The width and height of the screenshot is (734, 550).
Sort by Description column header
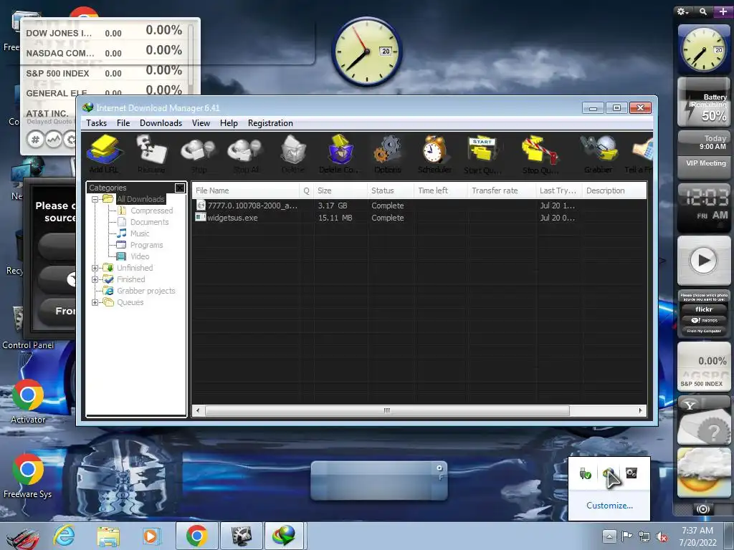[x=614, y=190]
